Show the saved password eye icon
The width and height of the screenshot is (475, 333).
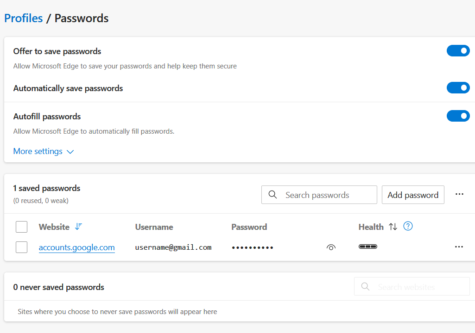[331, 247]
